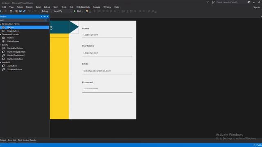This screenshot has height=147, width=262.
Task: Select BunifuFlatButton in Toolbox
Action: pos(25,48)
